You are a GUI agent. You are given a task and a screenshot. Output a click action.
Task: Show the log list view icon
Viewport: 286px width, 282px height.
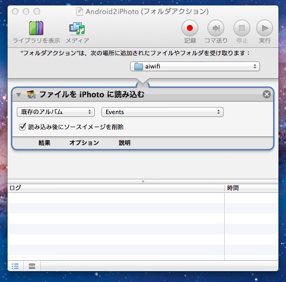pyautogui.click(x=15, y=266)
